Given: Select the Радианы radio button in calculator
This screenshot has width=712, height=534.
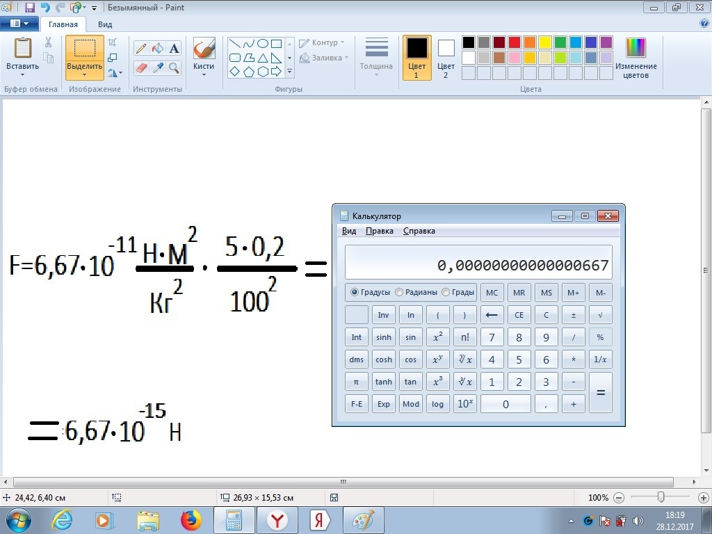Looking at the screenshot, I should click(x=399, y=293).
